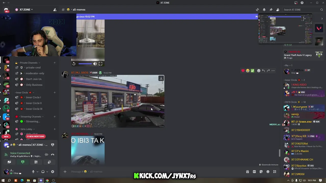Viewport: 326px width, 183px height.
Task: Turn on camera in voice panel
Action: tap(9, 162)
